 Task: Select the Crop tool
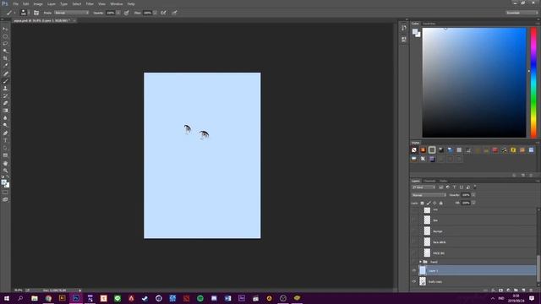(5, 58)
